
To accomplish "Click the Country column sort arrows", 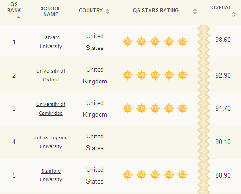I will [108, 11].
